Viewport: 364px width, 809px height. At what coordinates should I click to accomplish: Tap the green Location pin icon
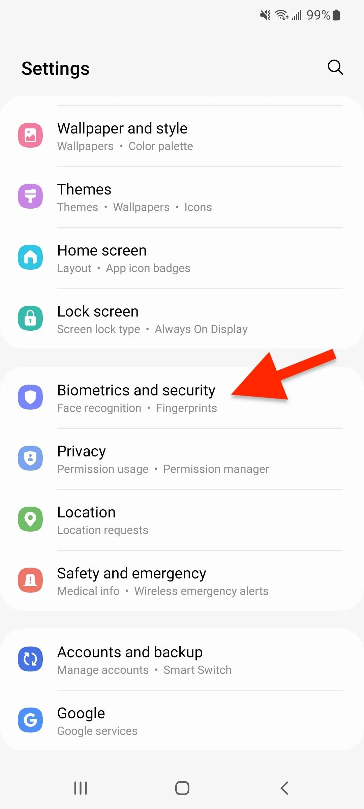[x=30, y=519]
